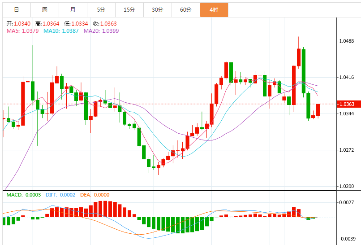Click the 1.0272 price axis label
The width and height of the screenshot is (361, 245).
click(347, 150)
